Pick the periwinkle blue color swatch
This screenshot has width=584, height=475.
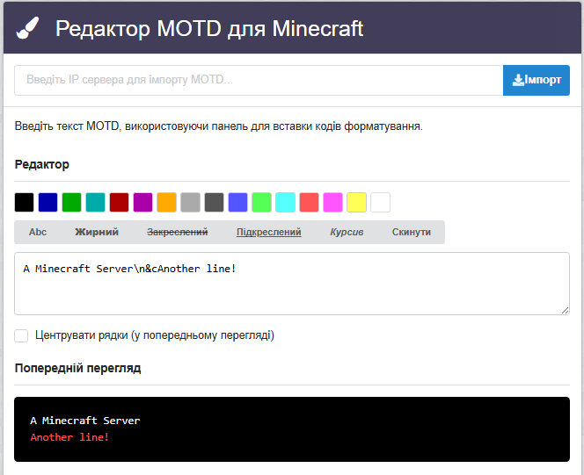click(x=238, y=203)
